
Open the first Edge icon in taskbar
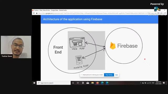[102, 83]
